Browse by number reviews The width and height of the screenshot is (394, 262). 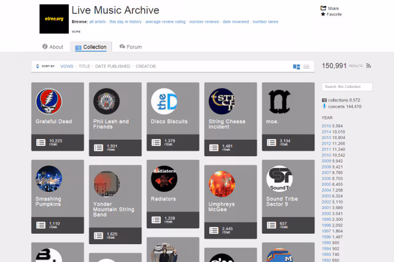click(x=204, y=22)
